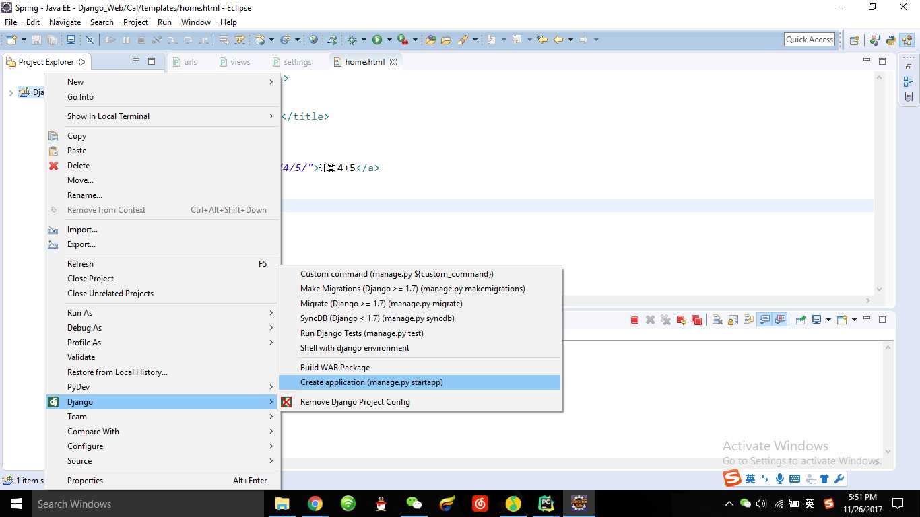920x517 pixels.
Task: Toggle Show Console on Standard Out change
Action: 764,320
